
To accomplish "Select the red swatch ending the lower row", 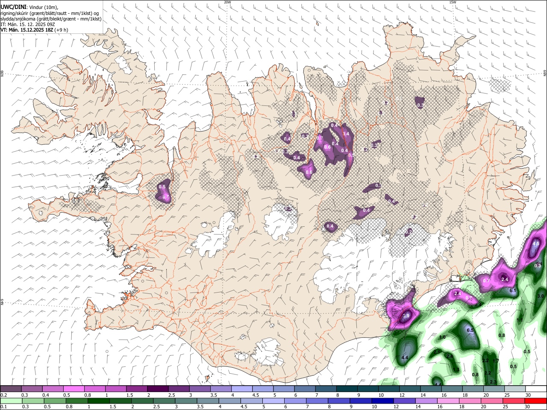I will click(535, 401).
